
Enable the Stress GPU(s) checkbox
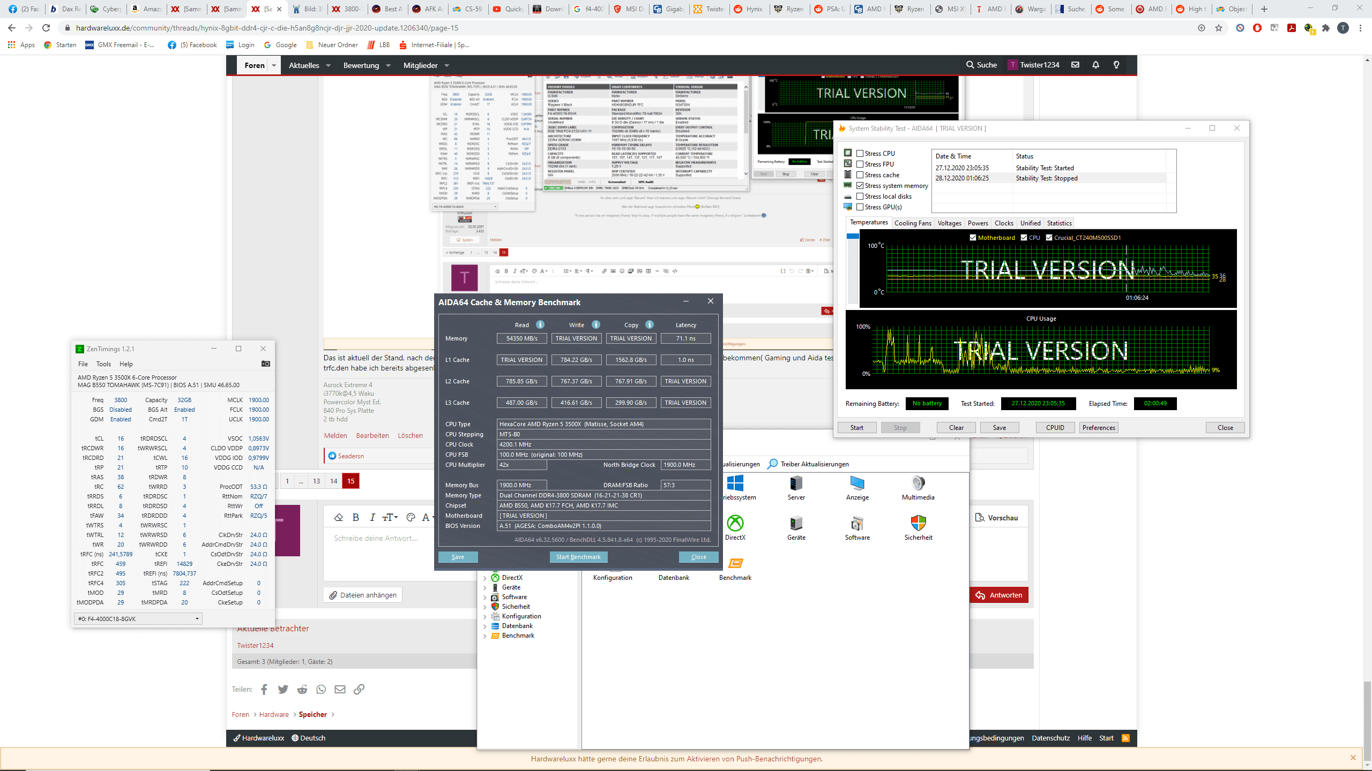860,207
